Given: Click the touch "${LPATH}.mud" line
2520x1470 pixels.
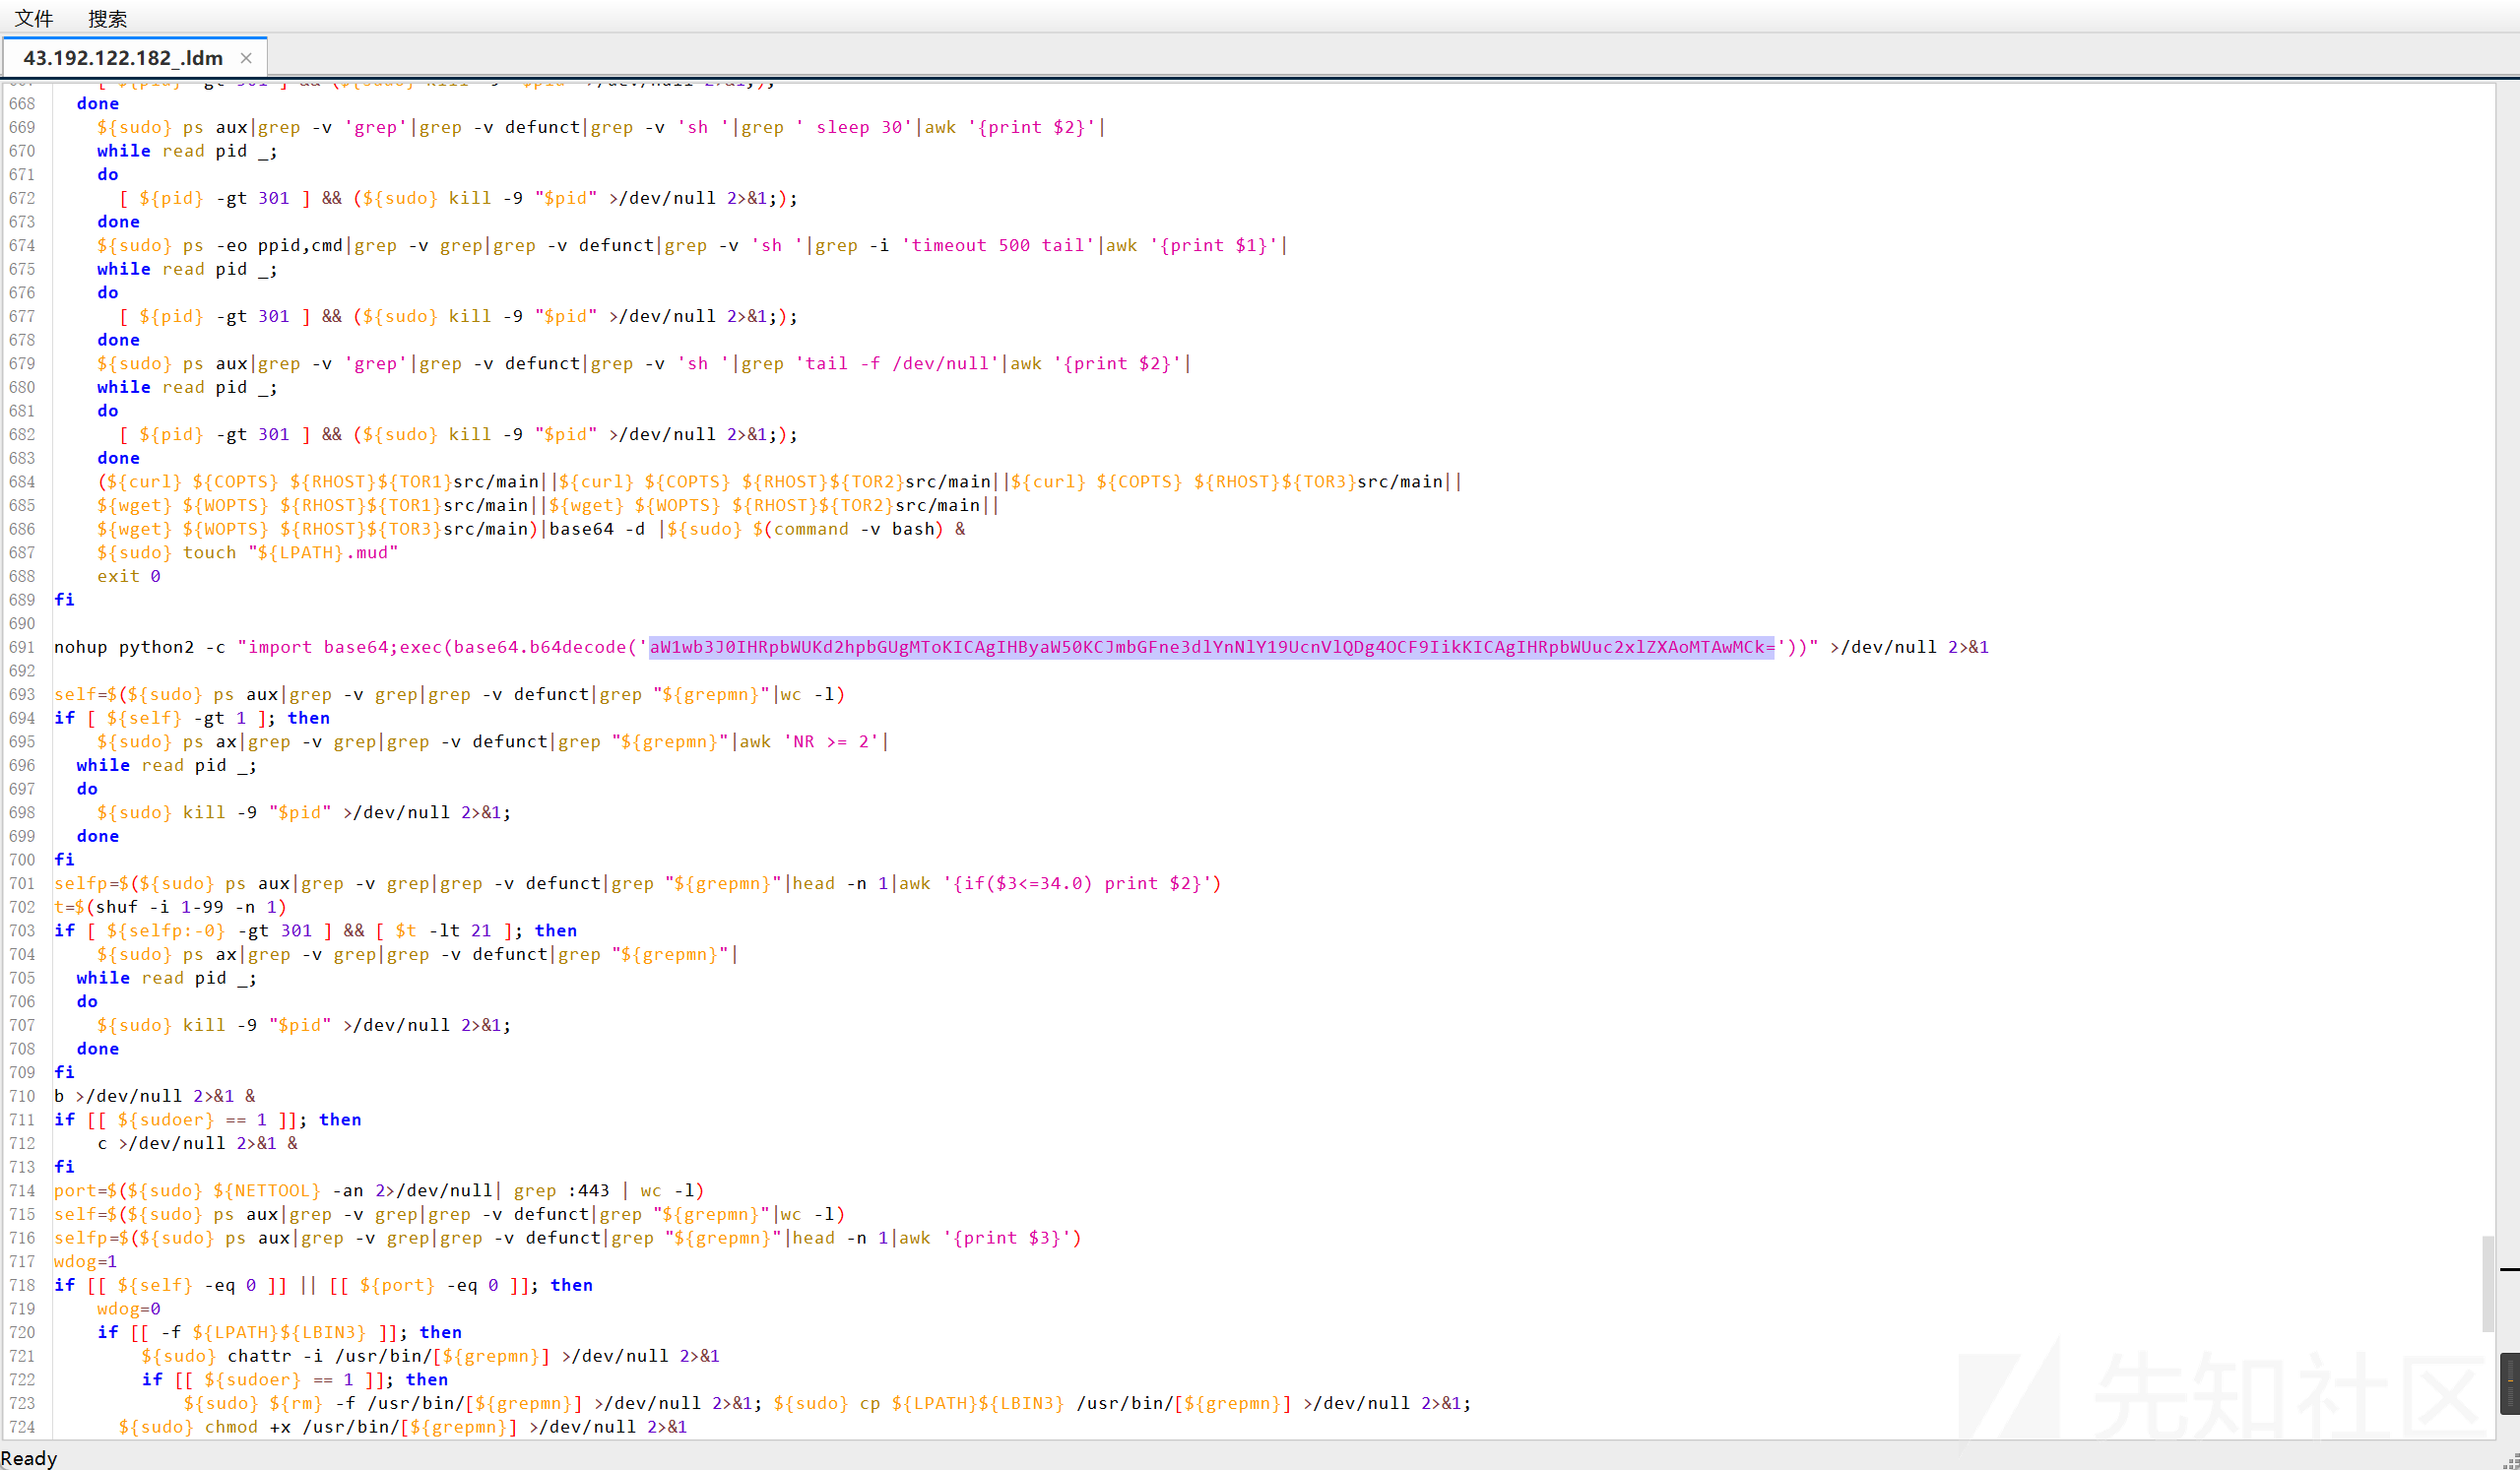Looking at the screenshot, I should click(x=248, y=552).
